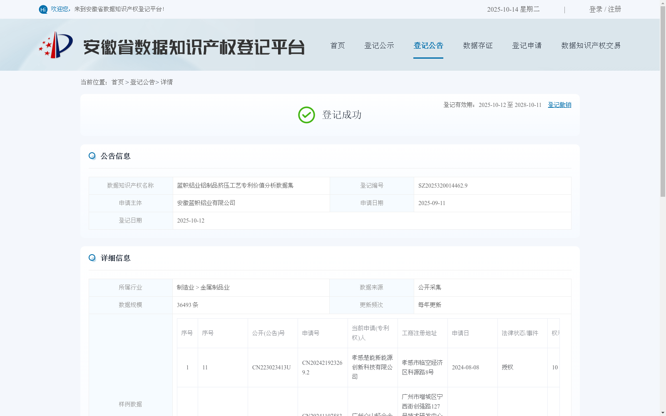This screenshot has height=416, width=666.
Task: Select the 登记公告 navigation tab
Action: coord(428,45)
